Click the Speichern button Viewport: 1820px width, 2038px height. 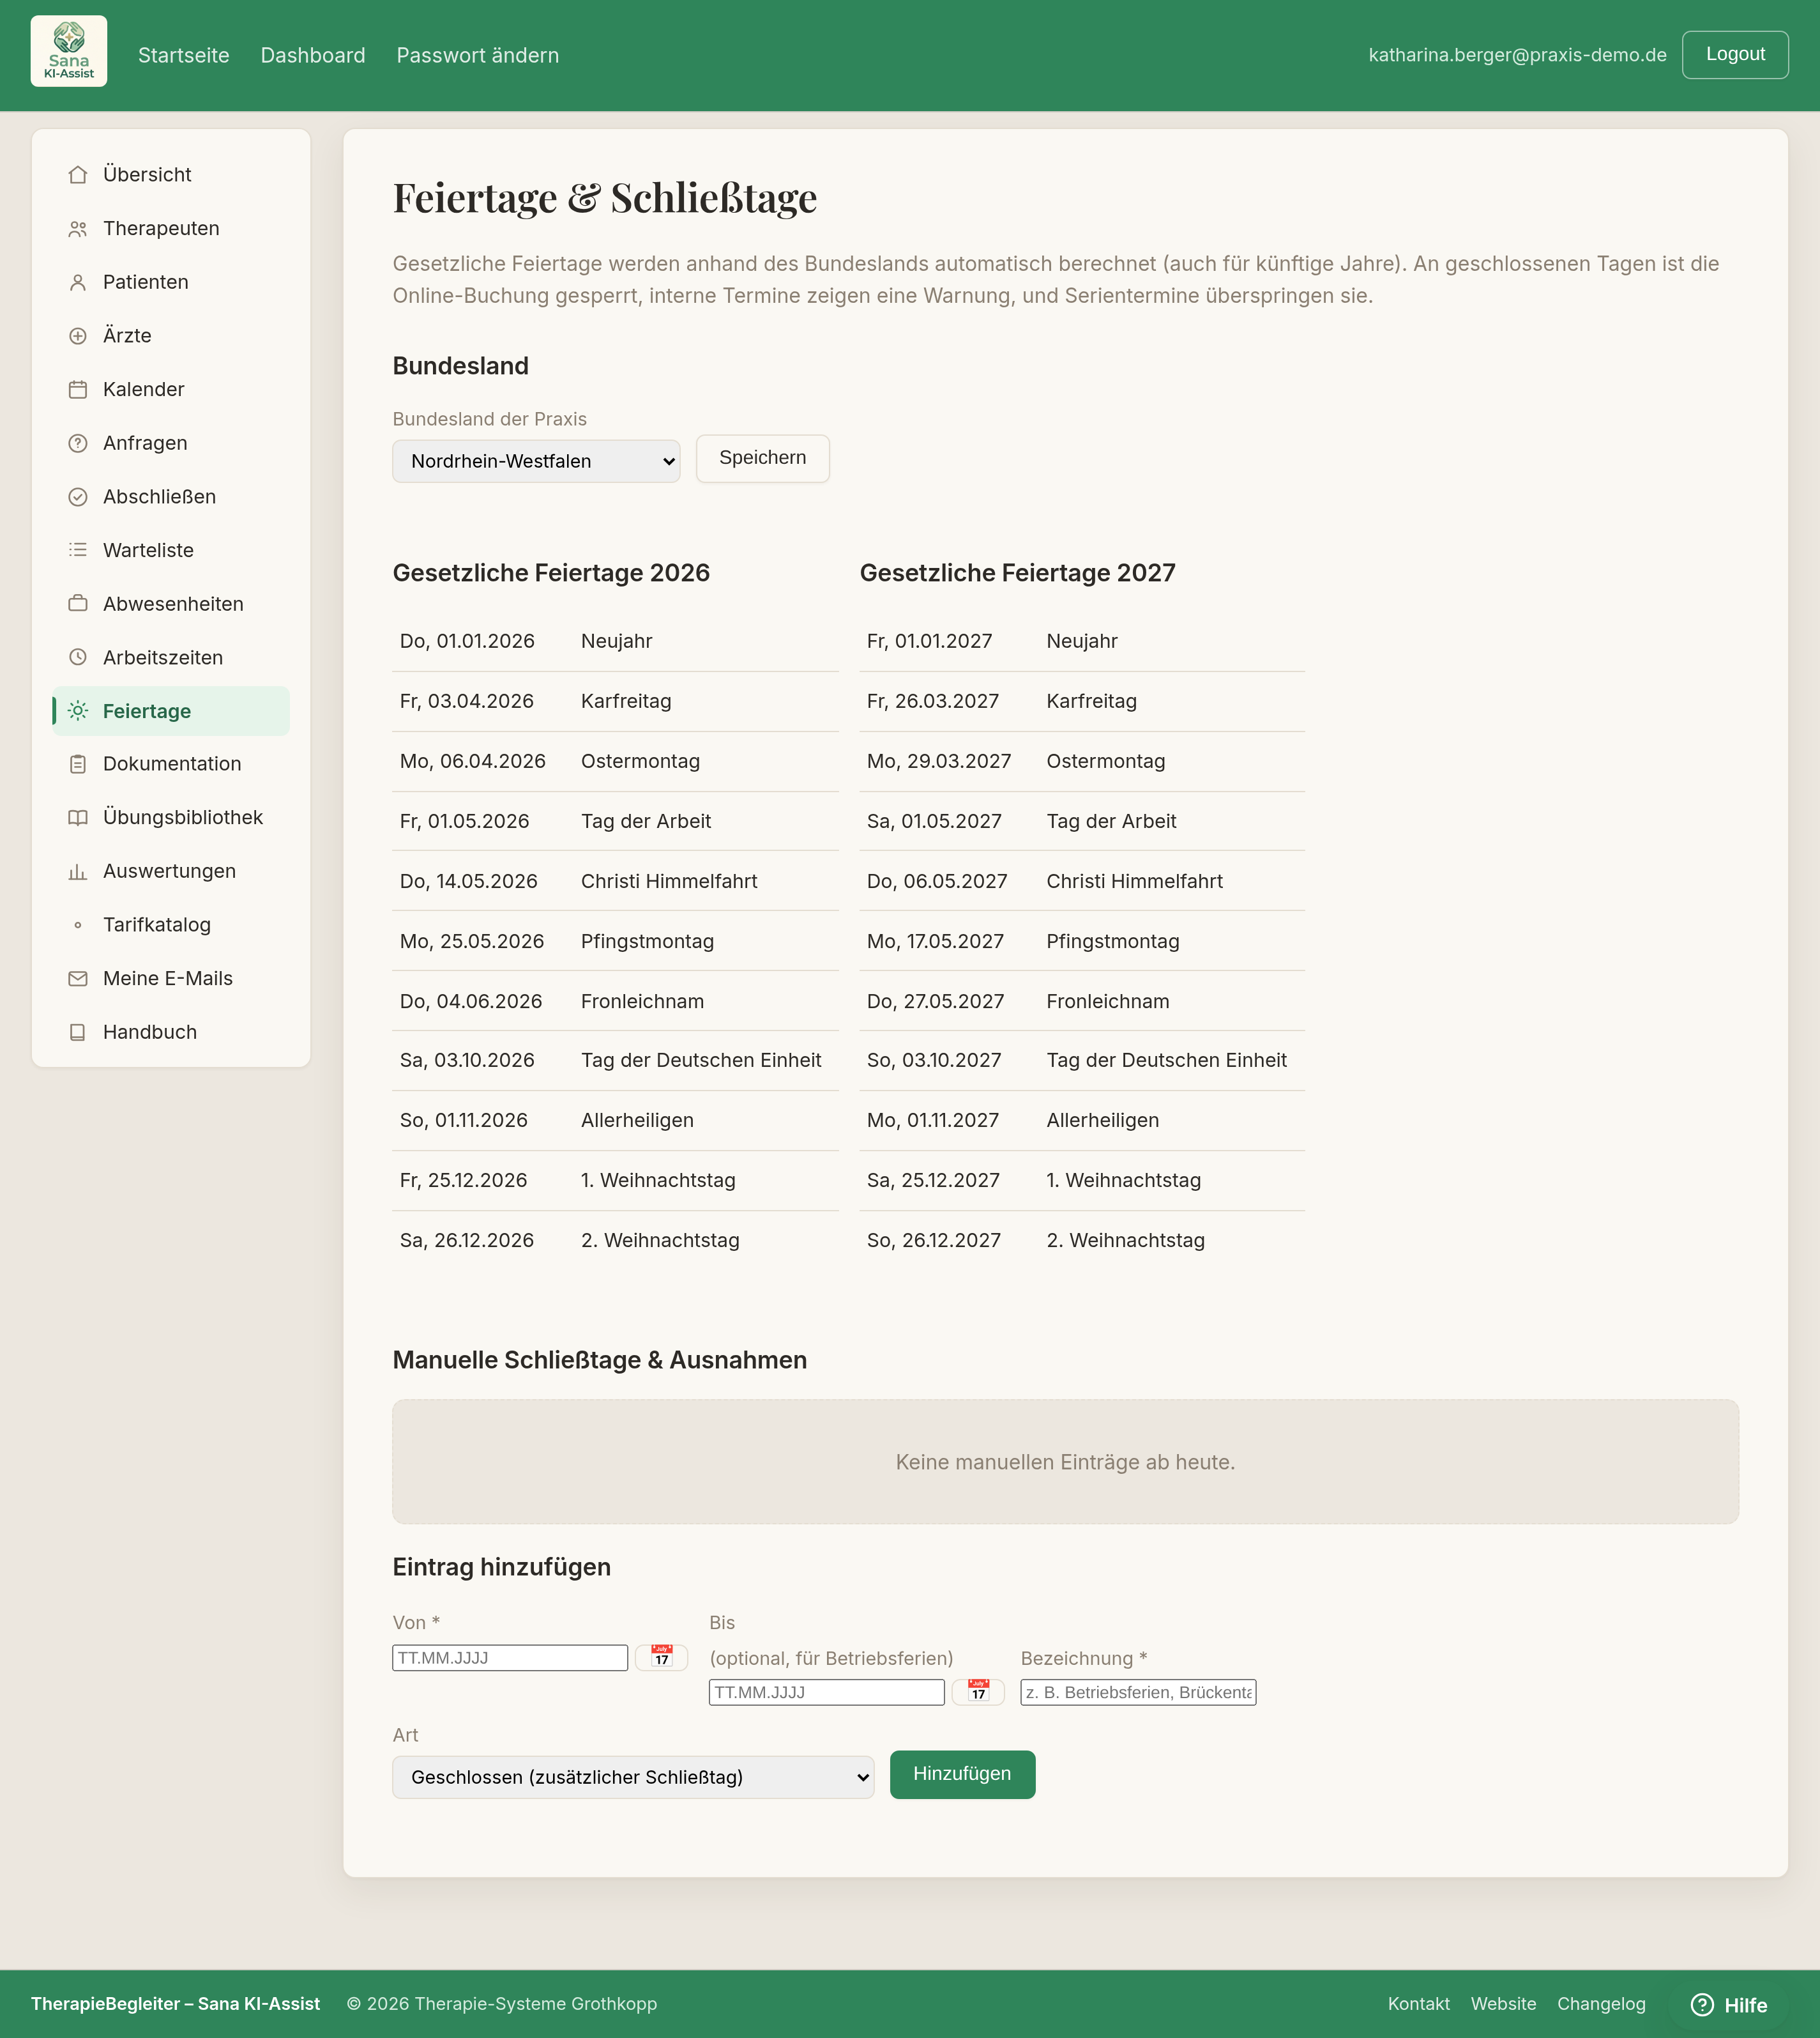tap(763, 458)
